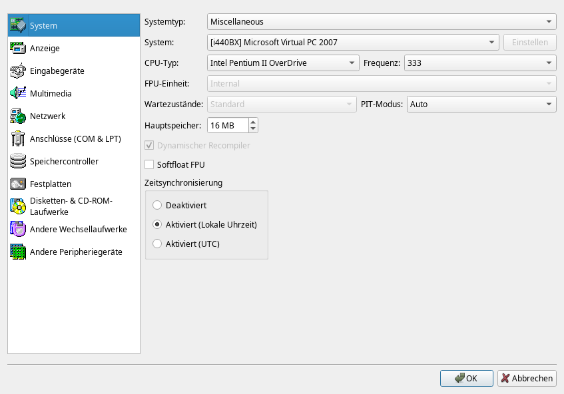Expand the CPU-Typ combo box
Image resolution: width=564 pixels, height=394 pixels.
click(x=283, y=63)
